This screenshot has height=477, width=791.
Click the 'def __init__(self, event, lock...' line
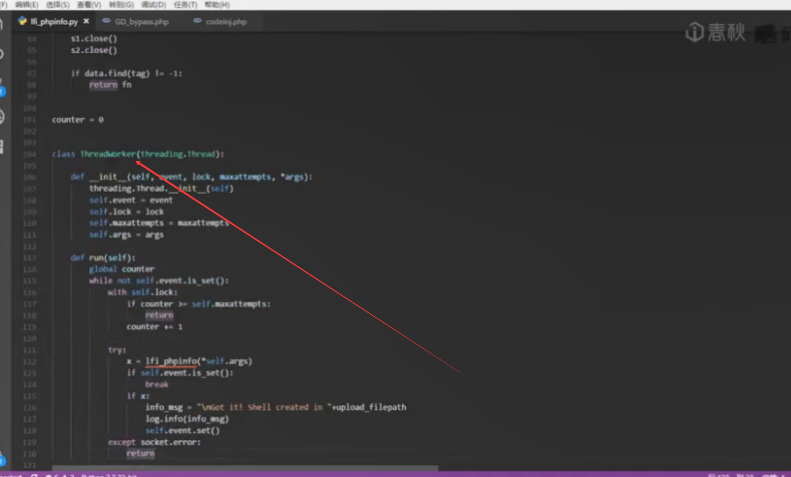[191, 177]
